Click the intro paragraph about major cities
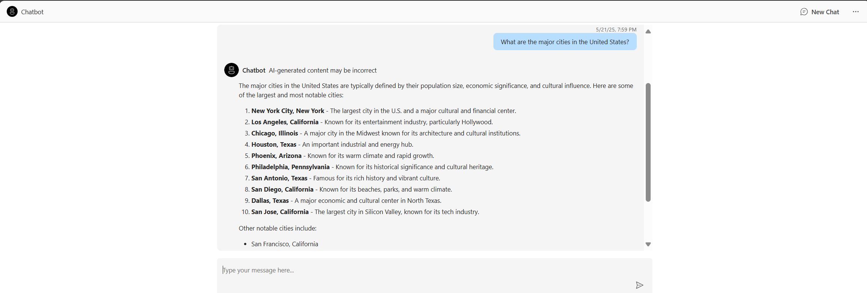This screenshot has width=867, height=293. click(436, 90)
